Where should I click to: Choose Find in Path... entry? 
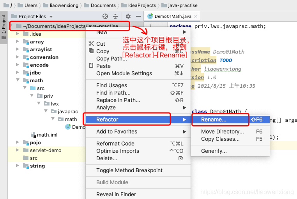[138, 93]
